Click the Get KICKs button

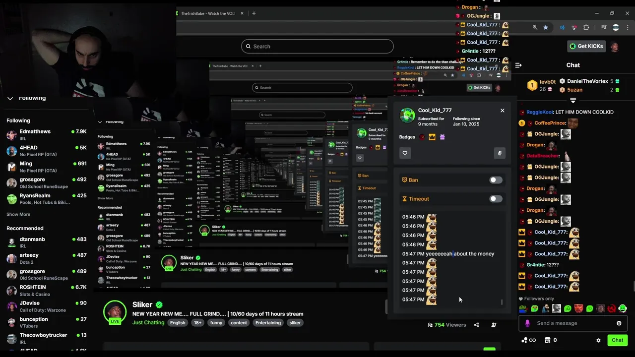tap(585, 46)
